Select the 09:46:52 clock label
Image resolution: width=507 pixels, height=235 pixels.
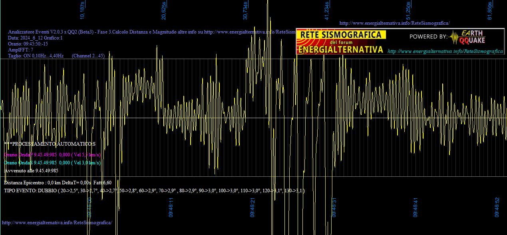click(x=497, y=207)
